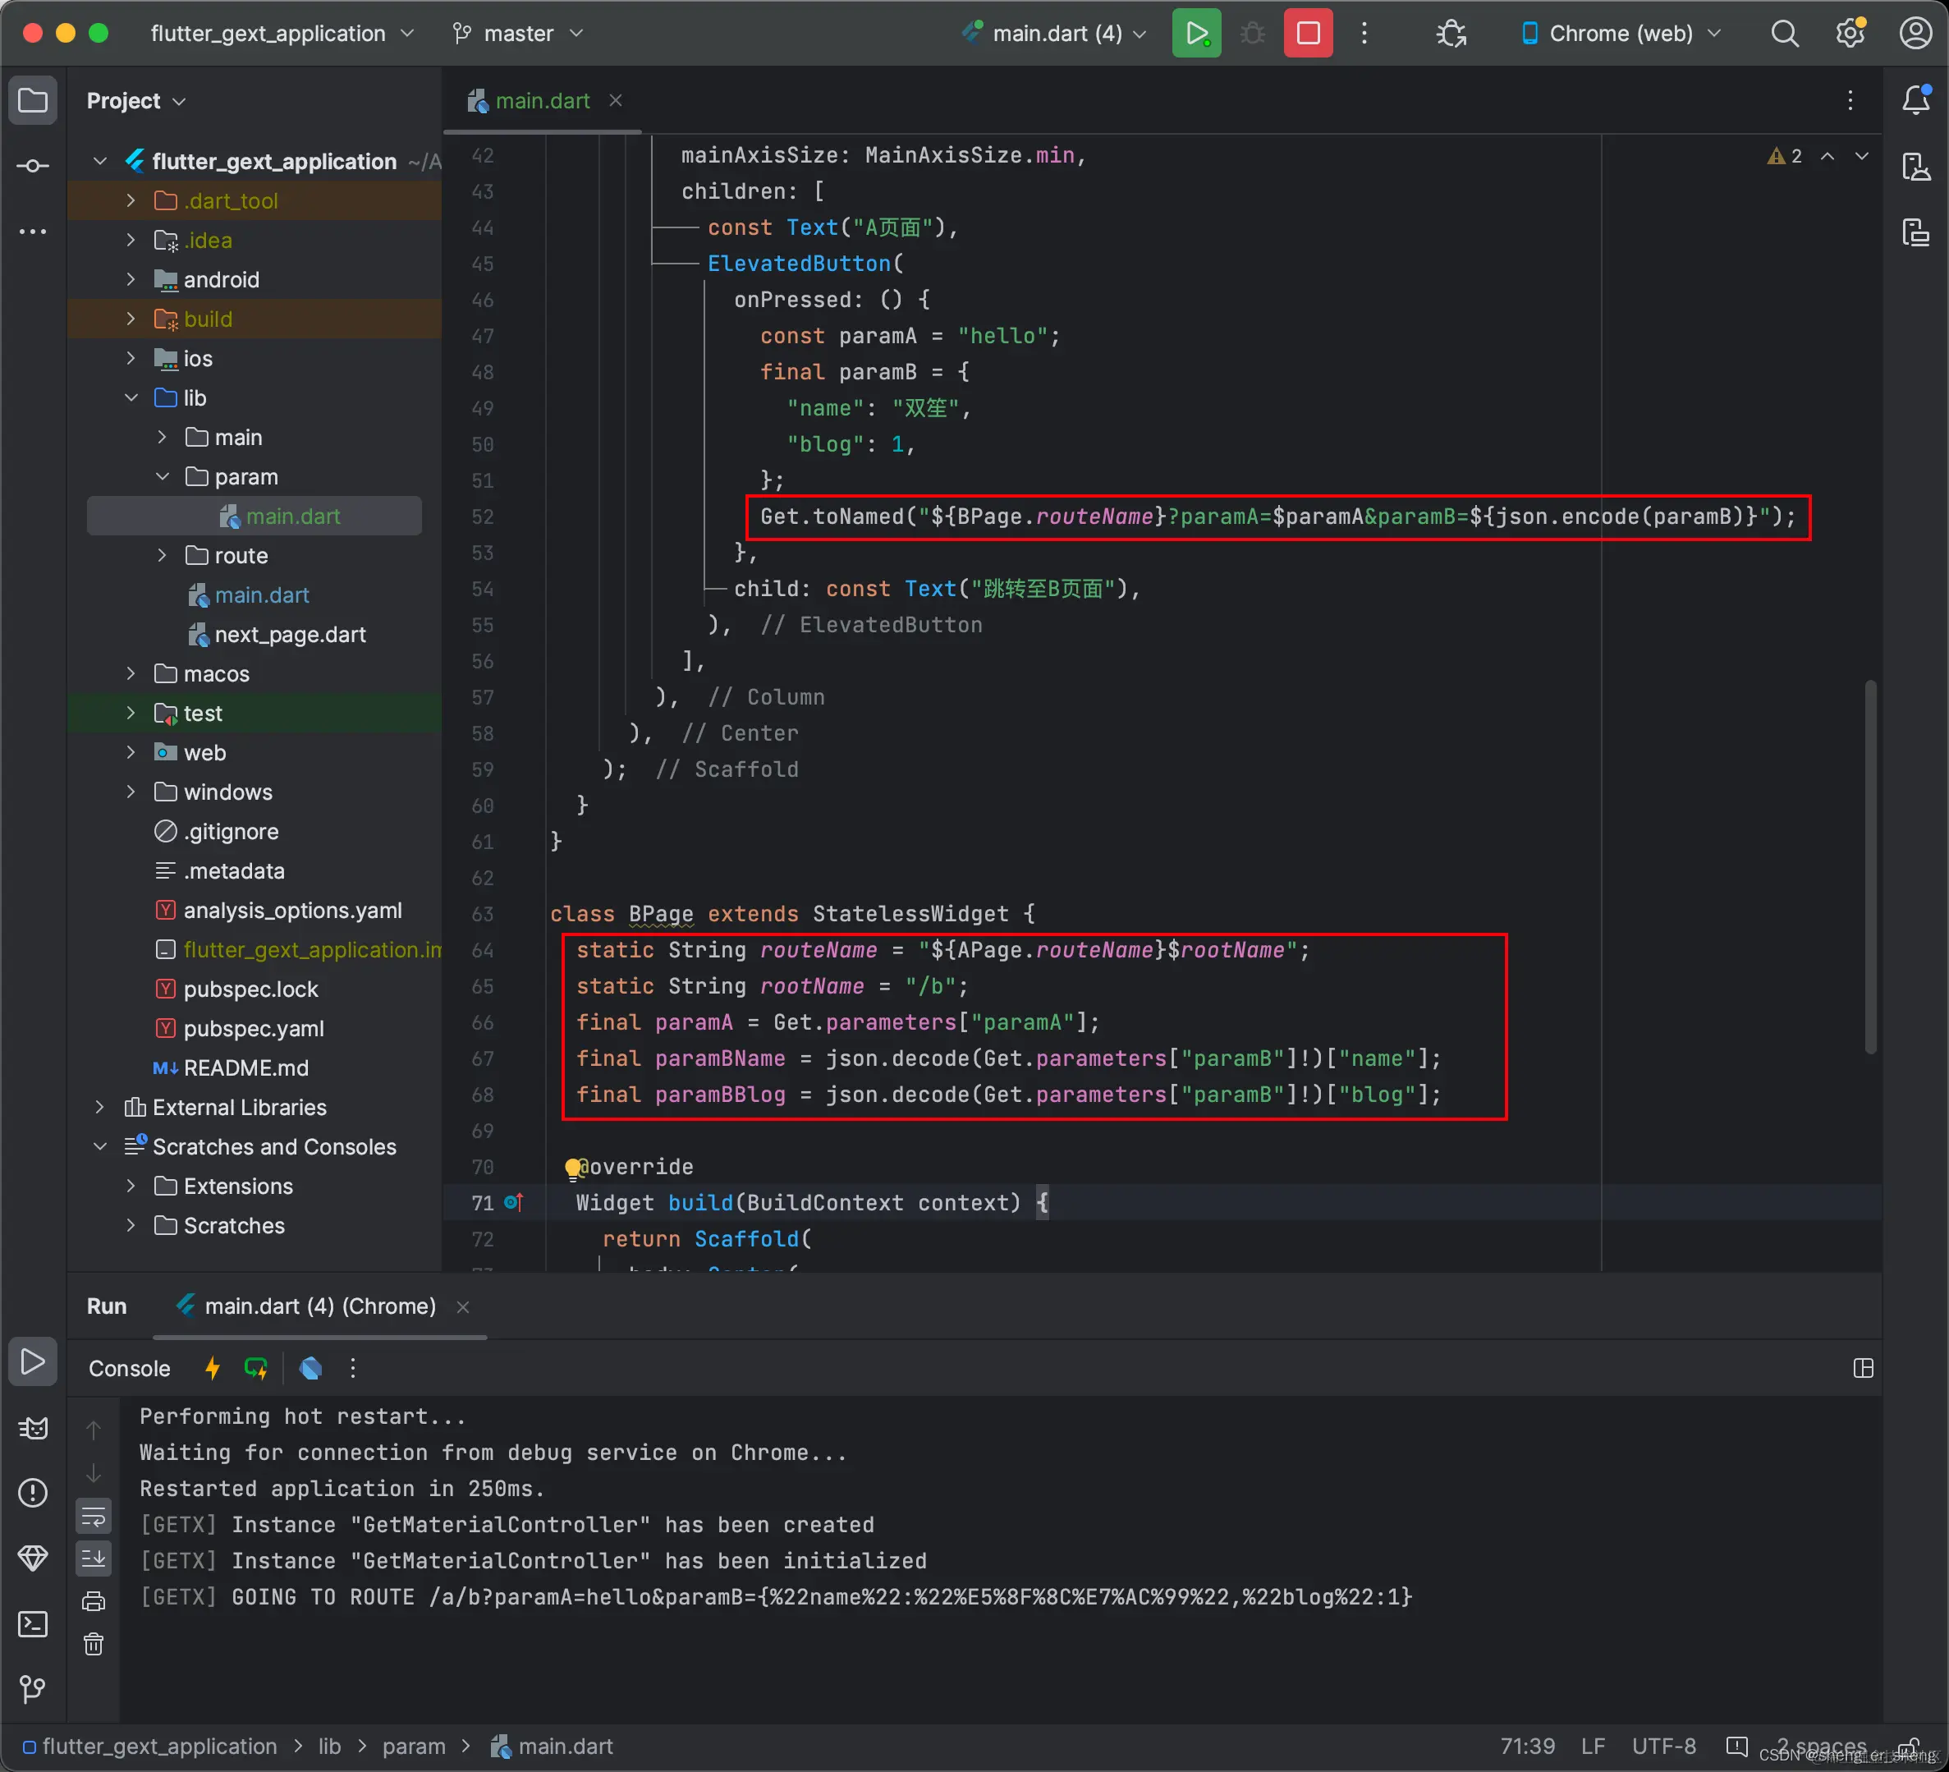Open the Commit tool window
Viewport: 1949px width, 1772px height.
pos(33,166)
